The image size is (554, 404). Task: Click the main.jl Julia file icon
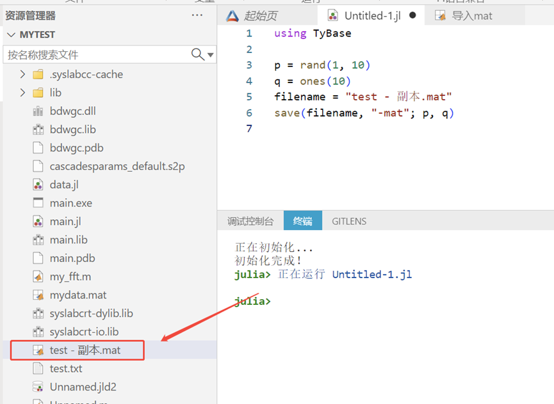pyautogui.click(x=38, y=221)
